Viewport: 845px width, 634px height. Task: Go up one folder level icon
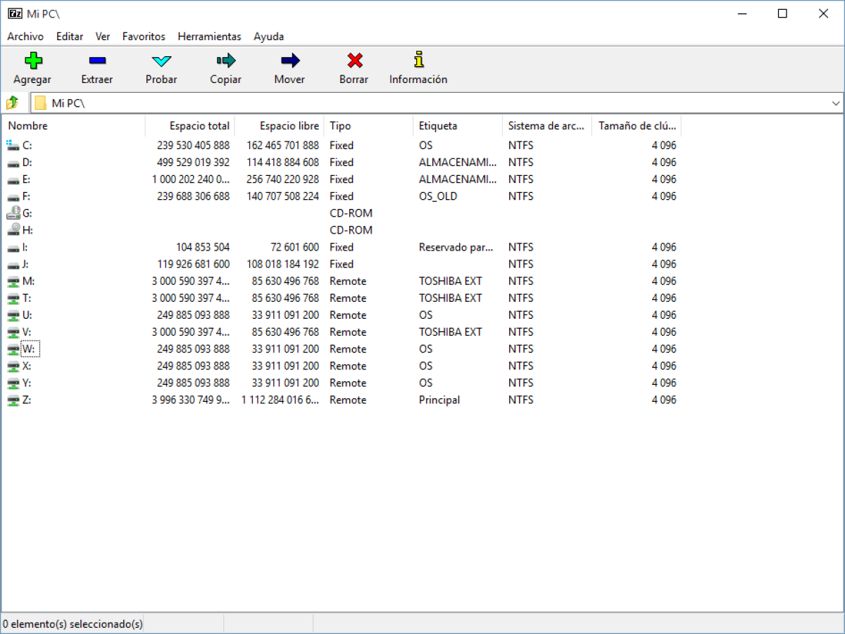click(13, 103)
